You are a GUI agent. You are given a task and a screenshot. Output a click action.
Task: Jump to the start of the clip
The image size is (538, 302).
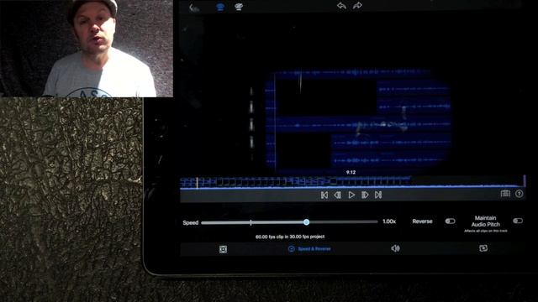pyautogui.click(x=324, y=195)
